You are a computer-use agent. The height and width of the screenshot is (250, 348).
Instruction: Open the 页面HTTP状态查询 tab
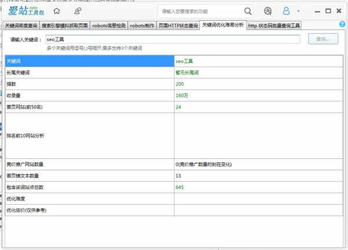coord(178,26)
